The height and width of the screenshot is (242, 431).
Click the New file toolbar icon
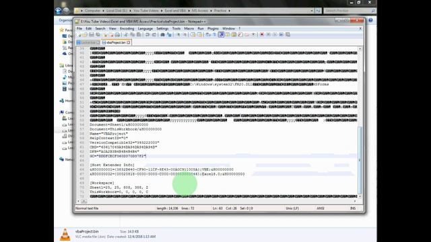click(x=79, y=34)
